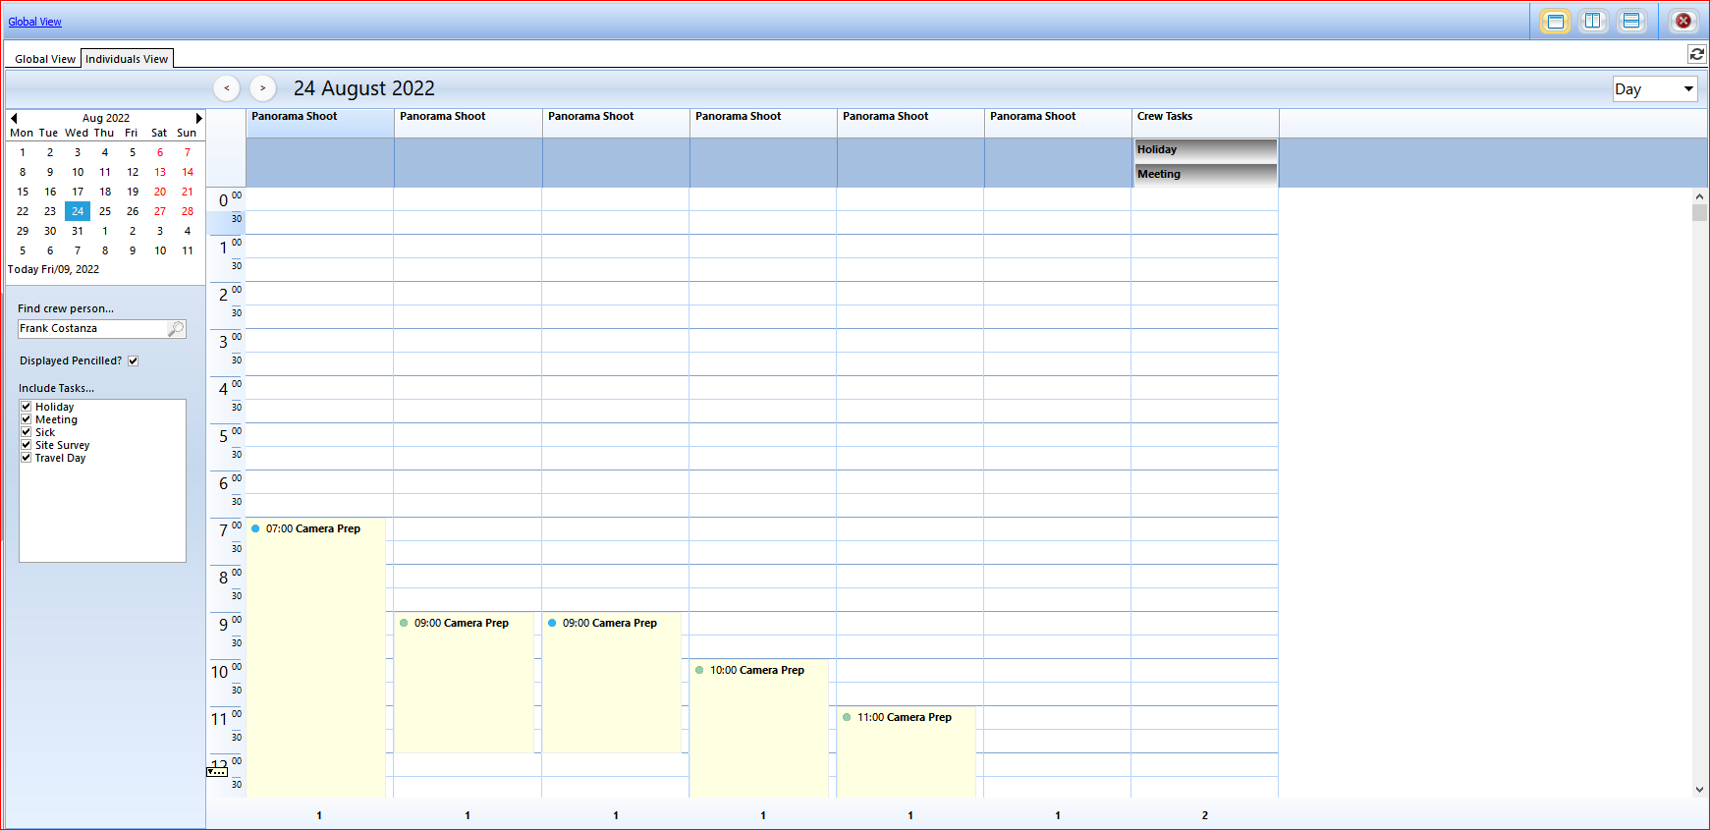
Task: Show next month in mini calendar
Action: coord(198,118)
